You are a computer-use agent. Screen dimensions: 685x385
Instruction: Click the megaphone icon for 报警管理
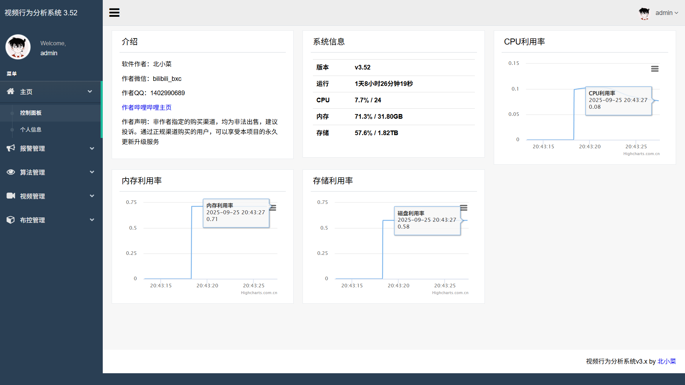click(x=11, y=148)
